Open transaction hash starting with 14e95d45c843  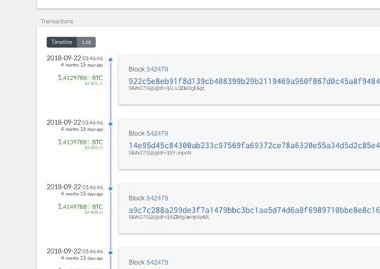point(254,146)
